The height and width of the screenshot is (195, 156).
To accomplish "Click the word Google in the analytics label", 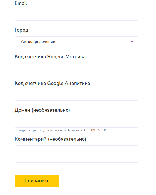I will click(55, 84).
